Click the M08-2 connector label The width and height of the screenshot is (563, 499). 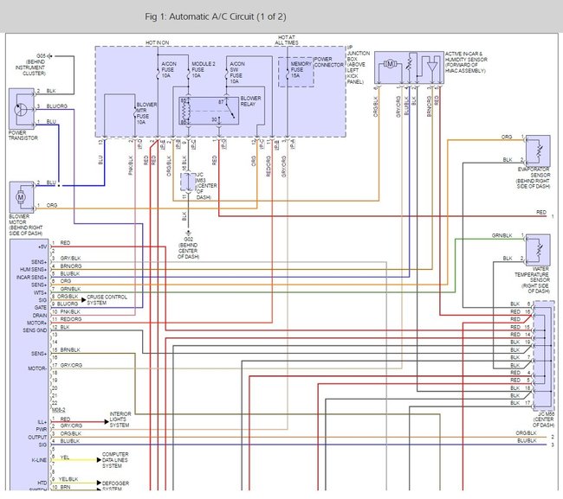pos(58,410)
